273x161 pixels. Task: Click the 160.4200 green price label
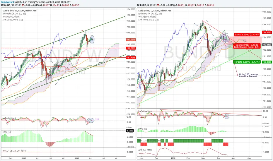tap(267, 62)
